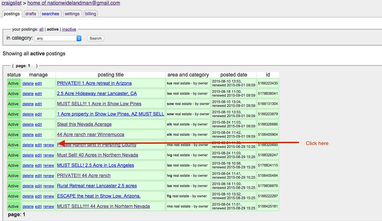Open the PRIVATE 1 Acre retreat in Arizona posting

[94, 83]
